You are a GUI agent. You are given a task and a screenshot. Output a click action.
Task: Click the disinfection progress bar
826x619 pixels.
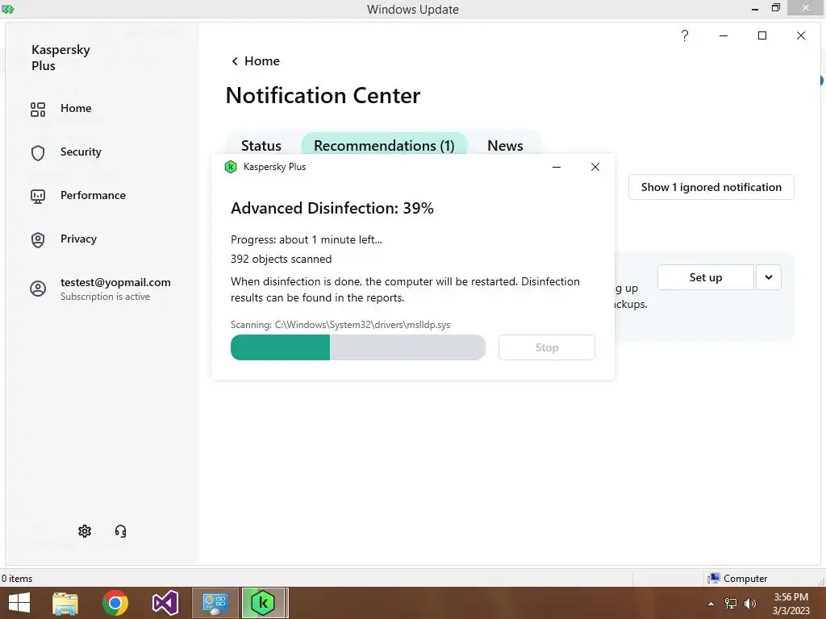(x=357, y=347)
